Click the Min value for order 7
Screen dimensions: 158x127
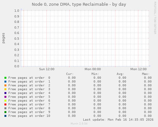pos(97,104)
